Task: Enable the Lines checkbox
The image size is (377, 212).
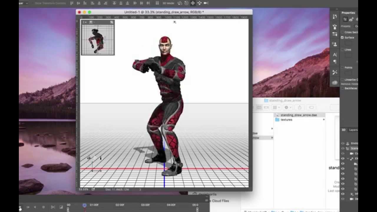Action: pos(342,49)
